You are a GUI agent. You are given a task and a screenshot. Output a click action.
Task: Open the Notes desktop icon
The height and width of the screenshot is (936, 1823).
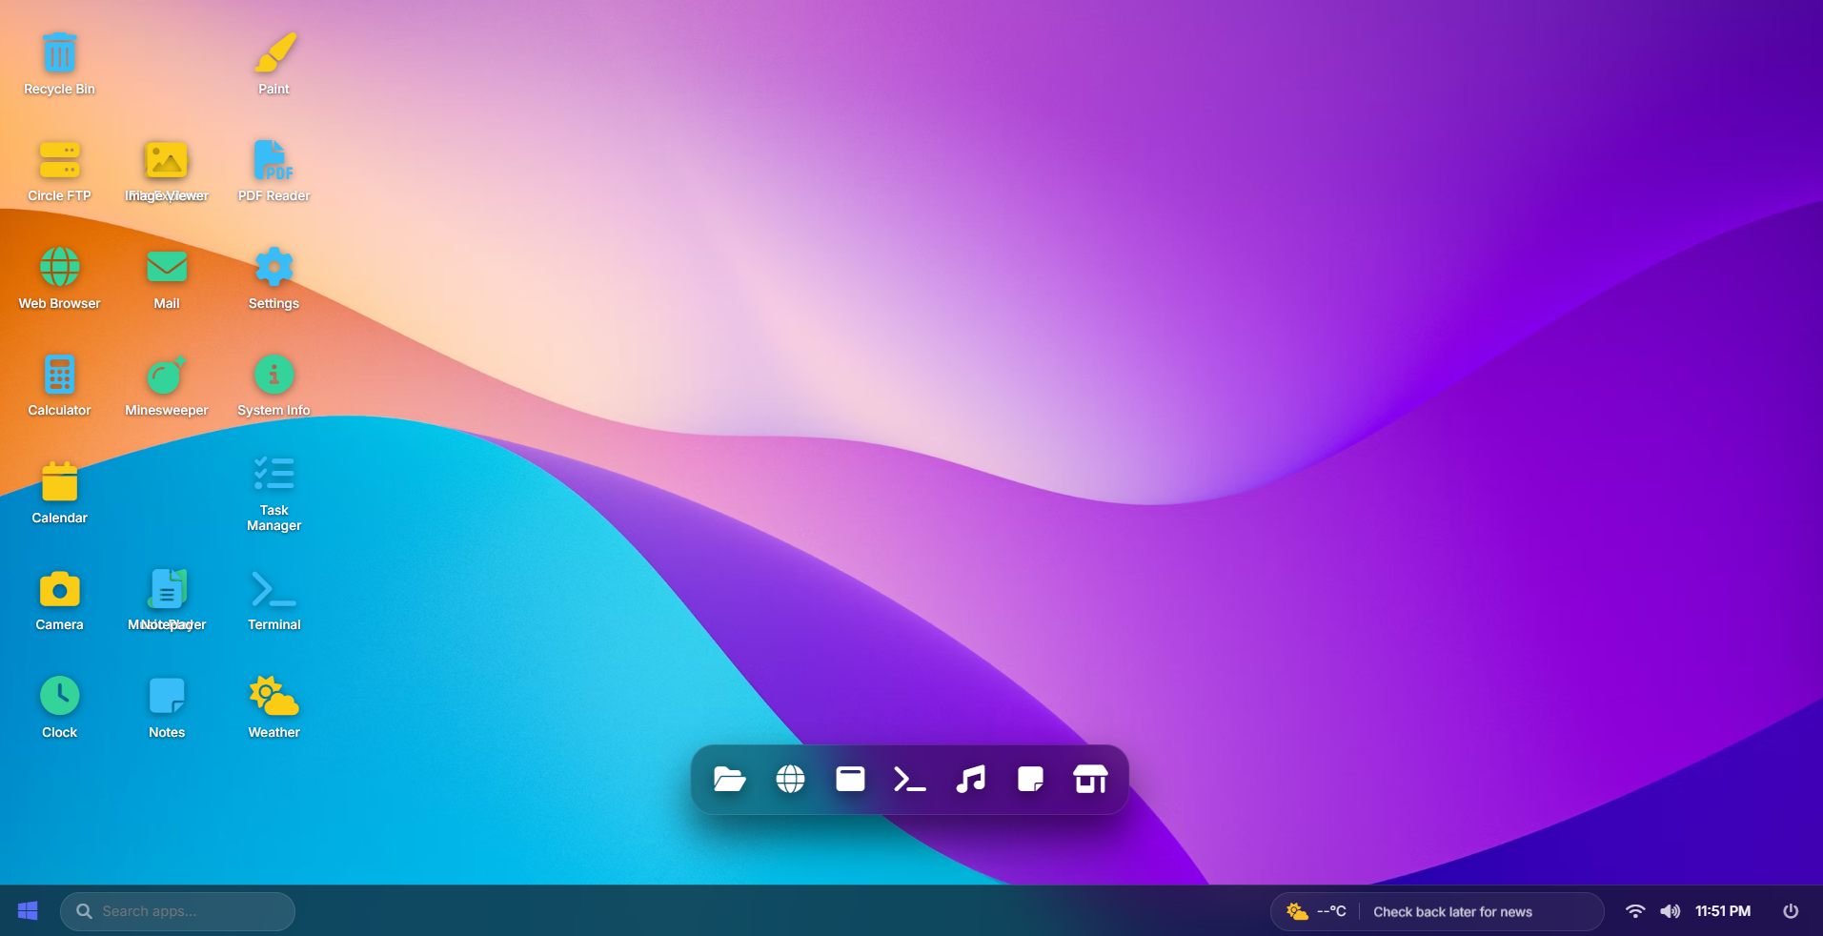point(167,706)
